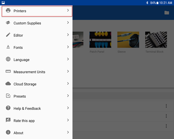This screenshot has width=174, height=139.
Task: Open the Measurement Units settings entry
Action: pyautogui.click(x=29, y=72)
